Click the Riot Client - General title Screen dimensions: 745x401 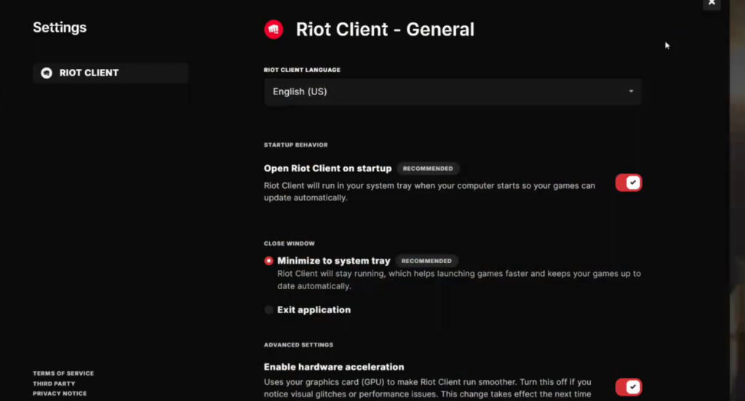[x=385, y=30]
